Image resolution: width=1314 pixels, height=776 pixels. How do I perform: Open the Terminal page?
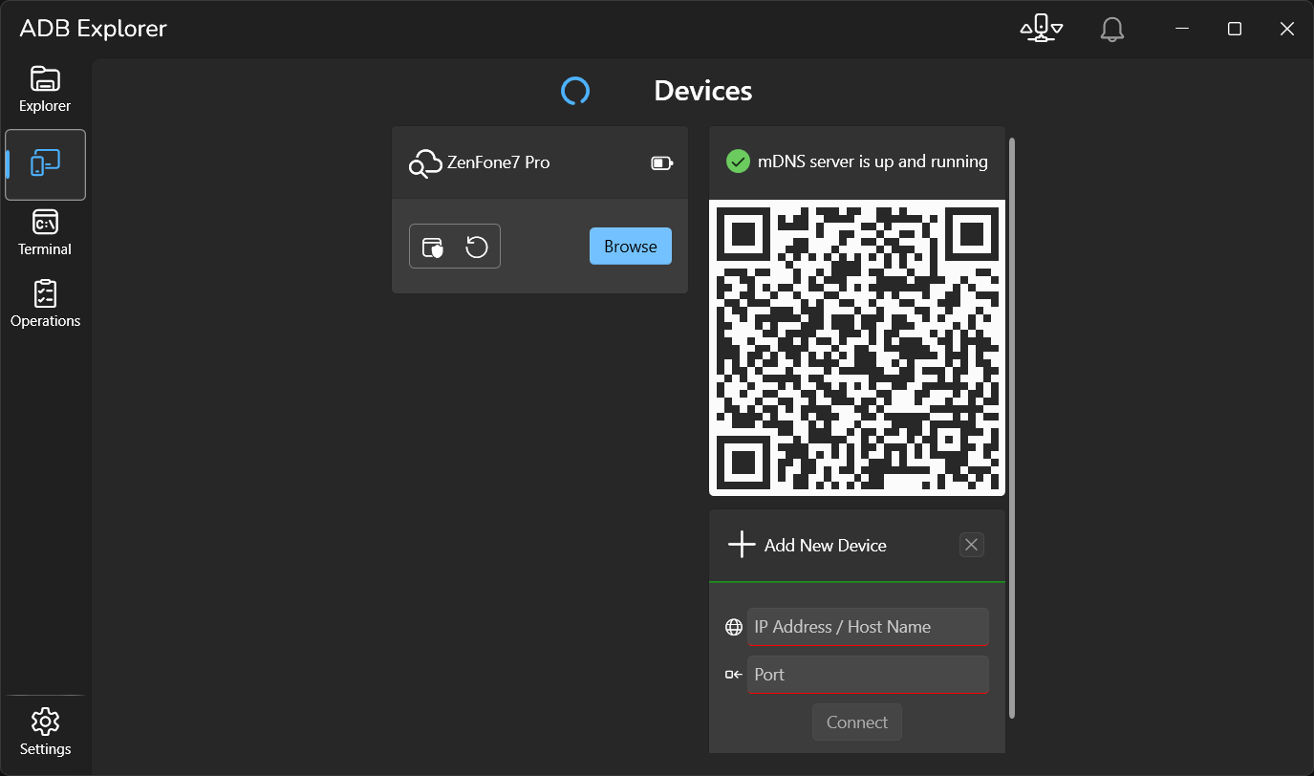(x=45, y=233)
